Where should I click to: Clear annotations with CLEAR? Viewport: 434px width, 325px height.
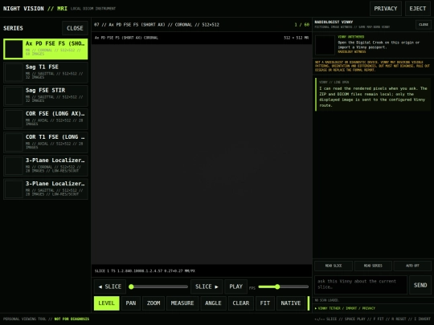coord(241,303)
